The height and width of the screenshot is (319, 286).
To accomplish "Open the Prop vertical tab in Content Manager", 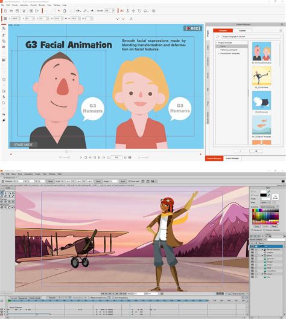I will point(208,103).
